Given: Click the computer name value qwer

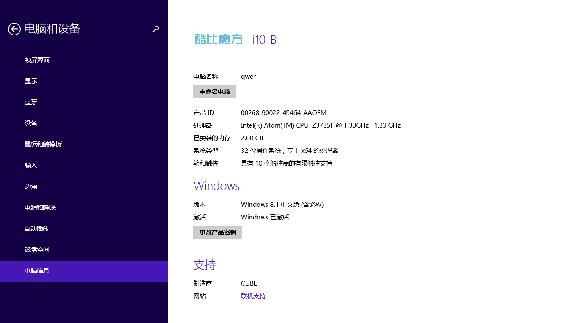Looking at the screenshot, I should 248,77.
